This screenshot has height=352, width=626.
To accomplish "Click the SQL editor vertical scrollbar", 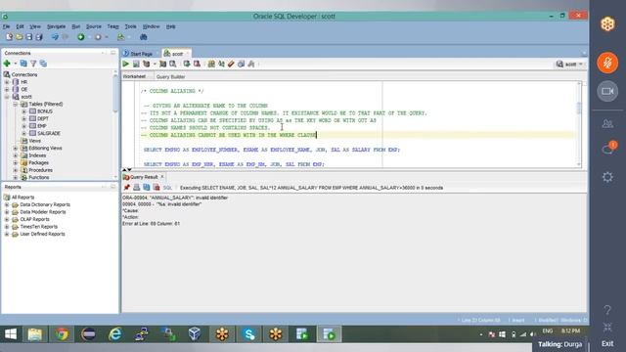I will (579, 108).
